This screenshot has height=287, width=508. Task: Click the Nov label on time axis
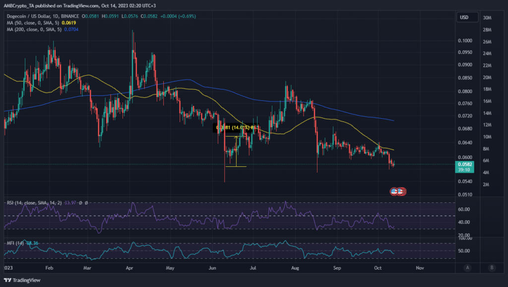(420, 267)
